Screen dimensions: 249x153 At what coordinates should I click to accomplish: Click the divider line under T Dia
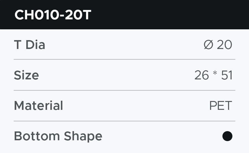click(124, 59)
